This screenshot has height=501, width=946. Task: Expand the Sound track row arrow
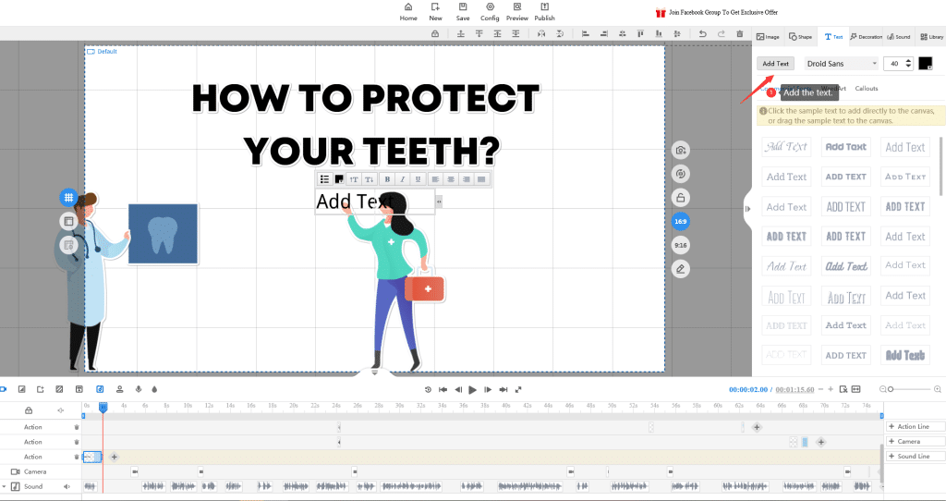coord(4,486)
